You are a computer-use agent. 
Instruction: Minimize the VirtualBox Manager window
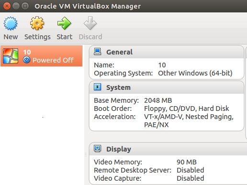point(16,6)
